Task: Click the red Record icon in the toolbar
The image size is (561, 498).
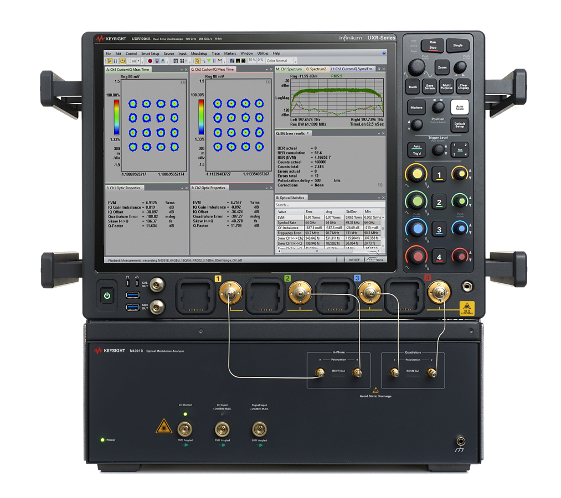Action: (150, 61)
